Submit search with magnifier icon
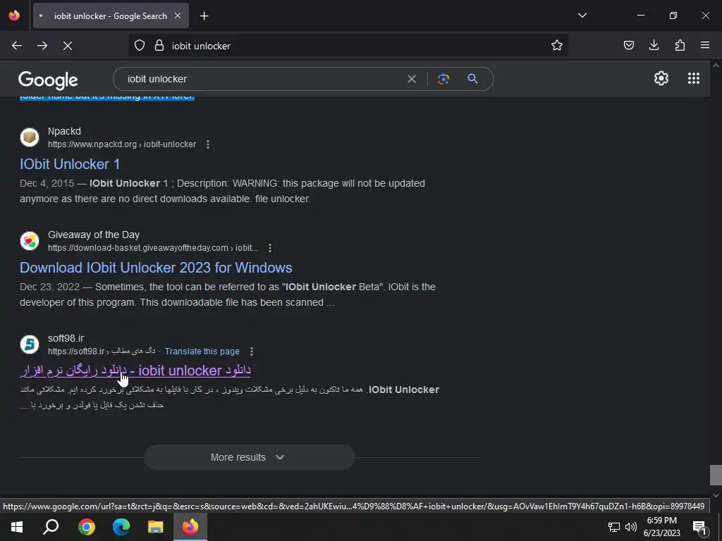 coord(472,79)
